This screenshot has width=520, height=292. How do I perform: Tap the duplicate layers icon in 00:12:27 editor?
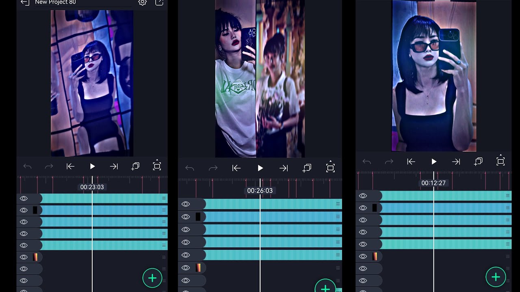coord(478,161)
